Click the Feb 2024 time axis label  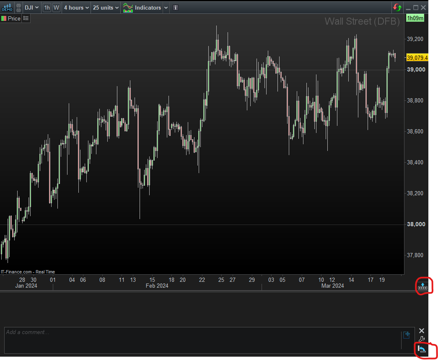pyautogui.click(x=157, y=286)
